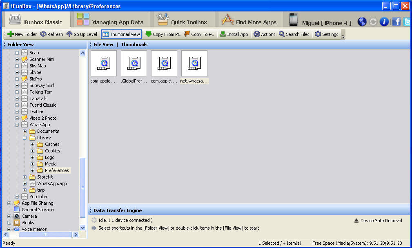Open Settings from the toolbar
The width and height of the screenshot is (412, 248).
point(326,34)
